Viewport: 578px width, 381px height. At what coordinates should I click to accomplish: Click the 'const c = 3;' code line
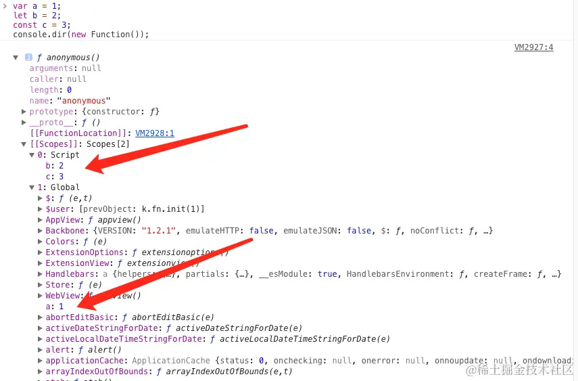[x=42, y=25]
